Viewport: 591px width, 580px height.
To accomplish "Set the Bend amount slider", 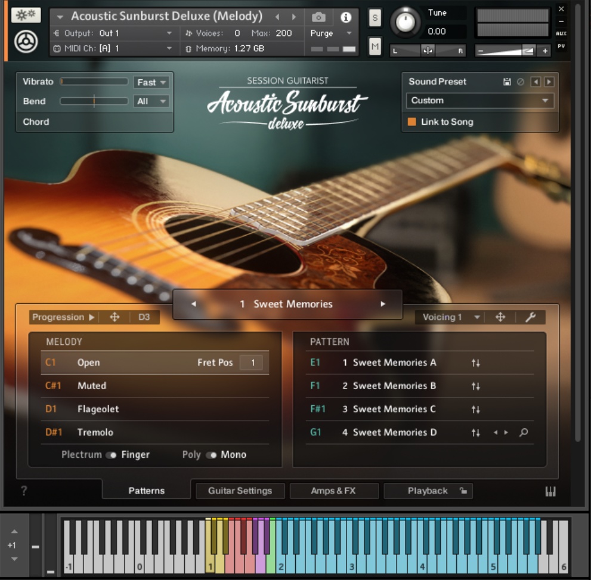I will pos(94,101).
